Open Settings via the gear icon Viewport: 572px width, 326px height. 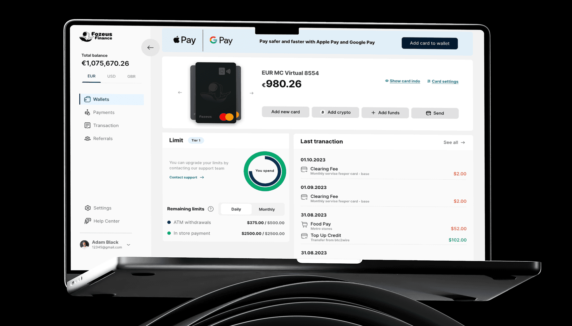click(87, 208)
